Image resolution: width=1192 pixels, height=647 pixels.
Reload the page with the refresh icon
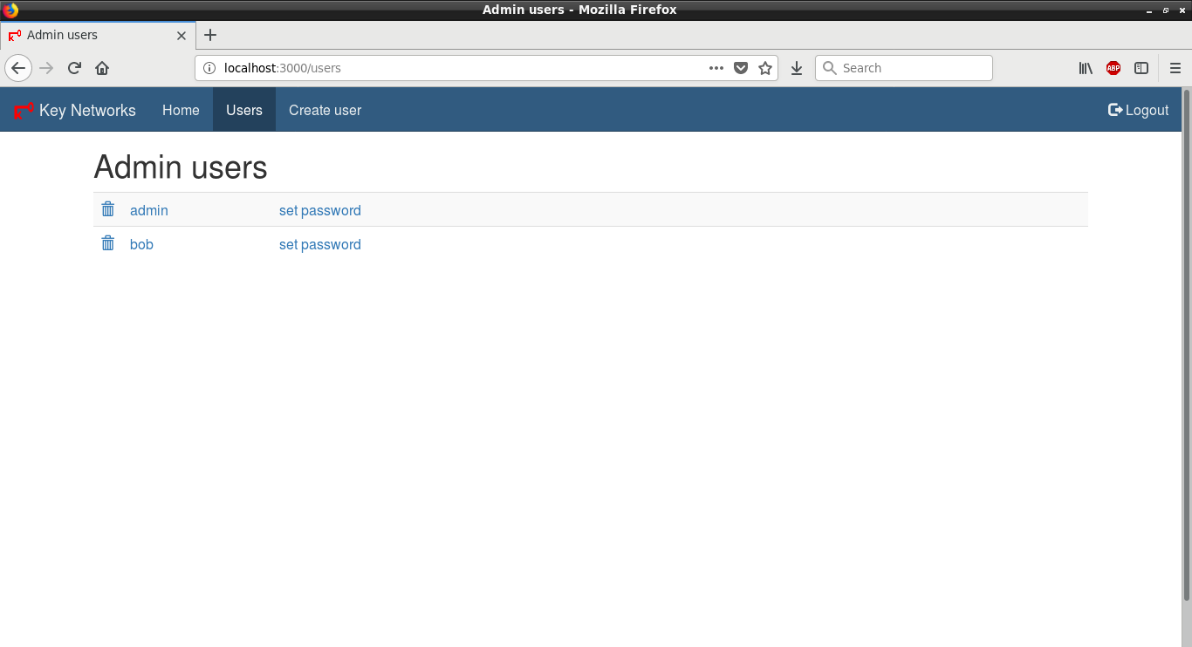[74, 68]
